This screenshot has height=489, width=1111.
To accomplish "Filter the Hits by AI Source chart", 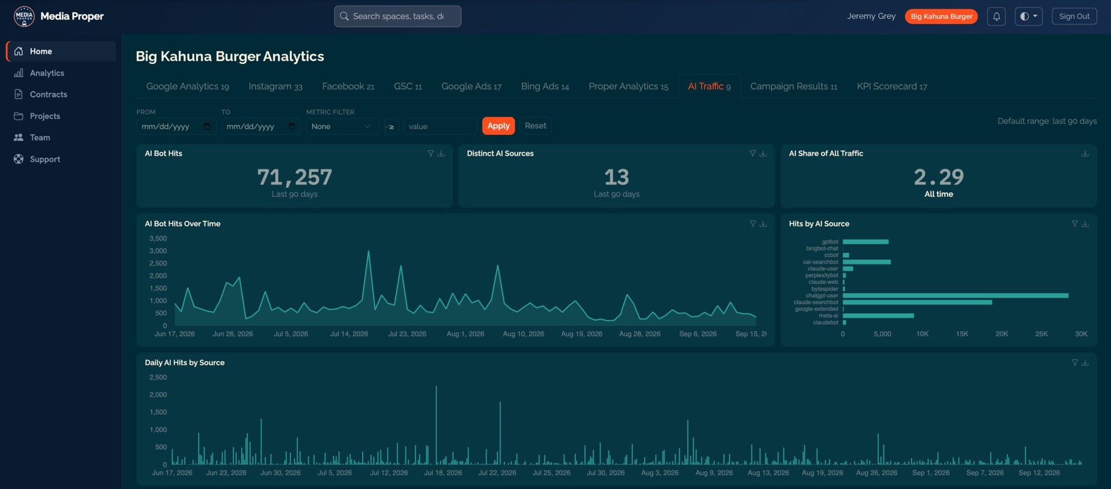I will (x=1075, y=223).
